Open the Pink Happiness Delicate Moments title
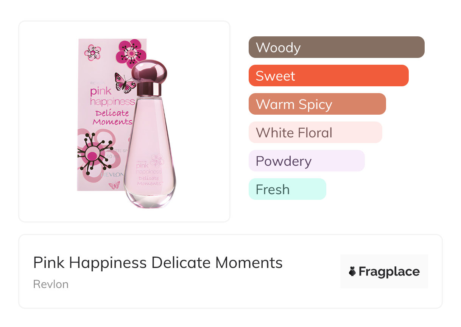This screenshot has height=327, width=461. (158, 263)
